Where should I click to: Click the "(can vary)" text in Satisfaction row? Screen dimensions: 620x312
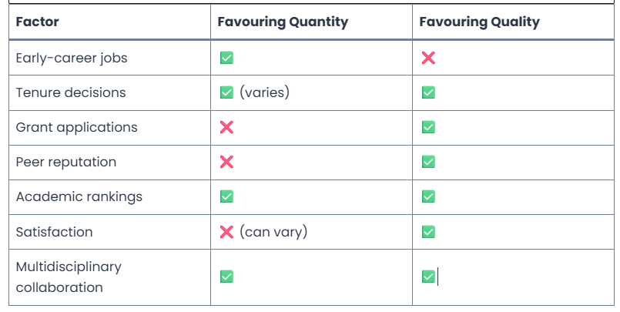pyautogui.click(x=273, y=231)
